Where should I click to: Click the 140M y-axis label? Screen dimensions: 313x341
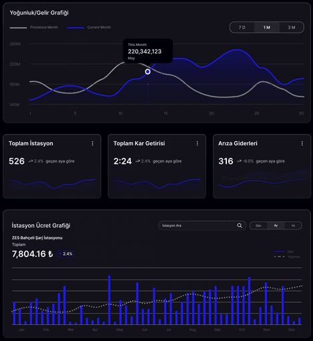(x=15, y=105)
